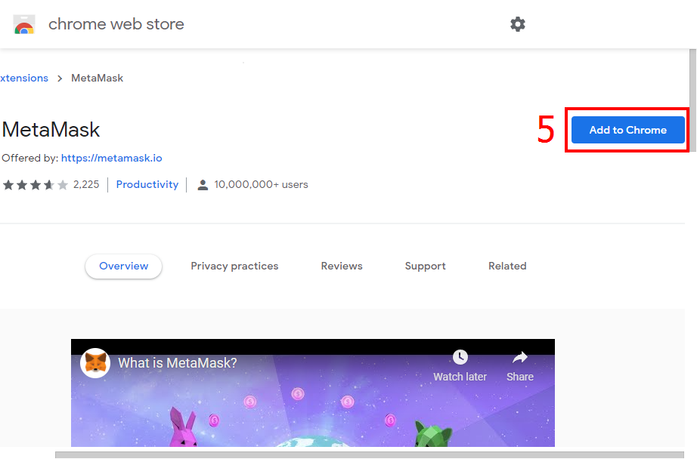Click the Watch later clock icon
Image resolution: width=697 pixels, height=459 pixels.
pos(460,357)
